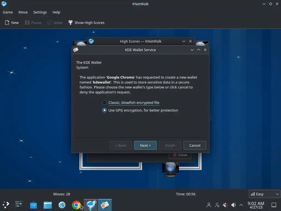Click the disabled Finish button
This screenshot has height=211, width=281.
[170, 145]
